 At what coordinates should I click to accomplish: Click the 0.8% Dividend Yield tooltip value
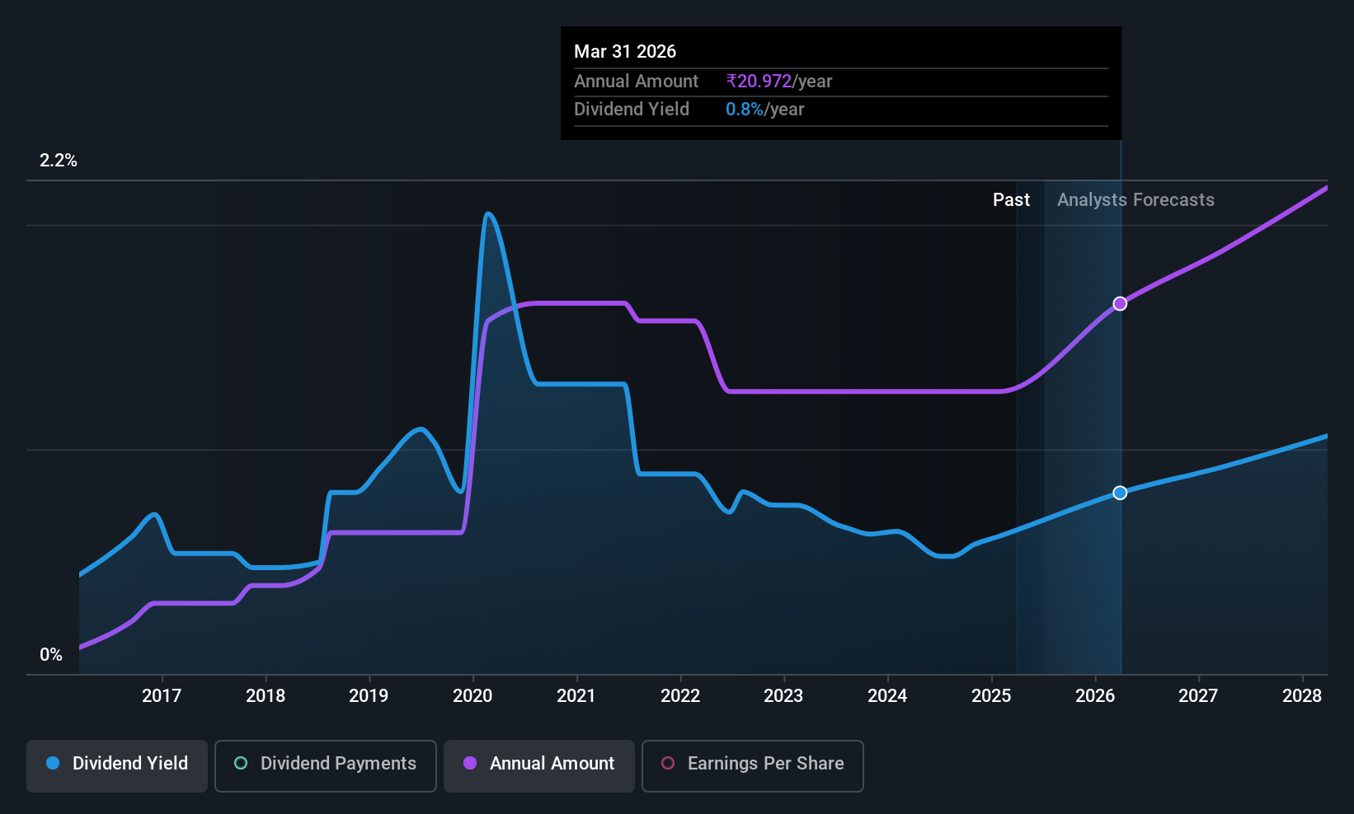(x=745, y=110)
